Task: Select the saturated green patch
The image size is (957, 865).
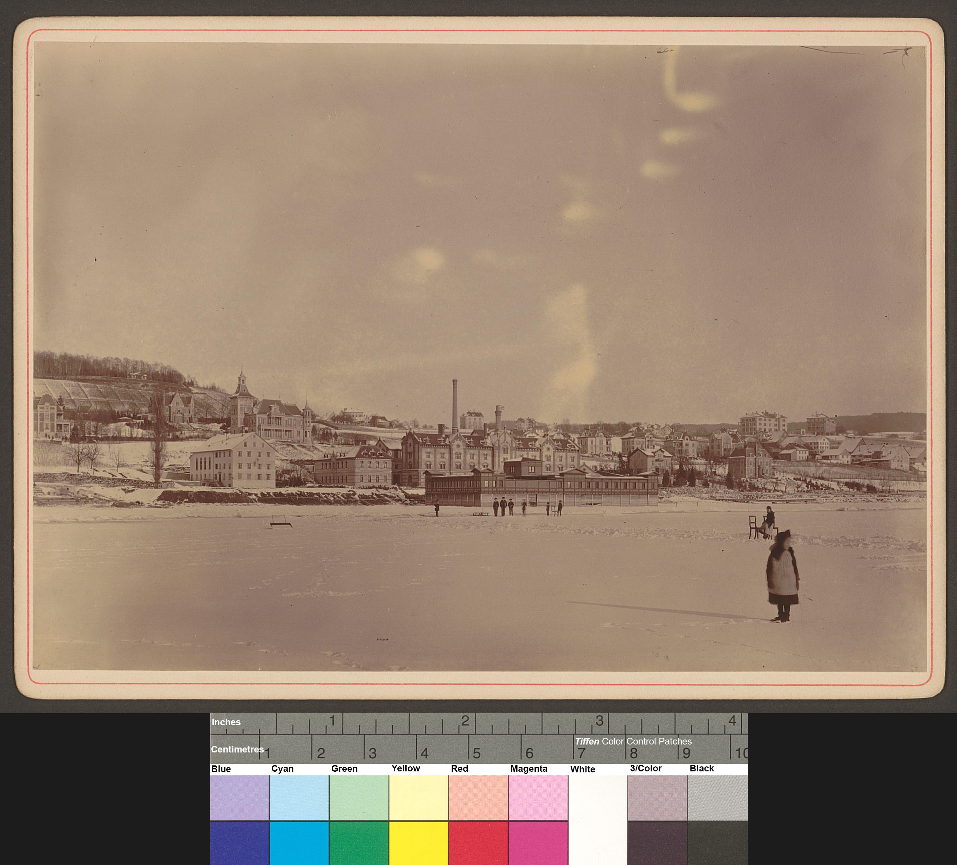Action: [359, 843]
